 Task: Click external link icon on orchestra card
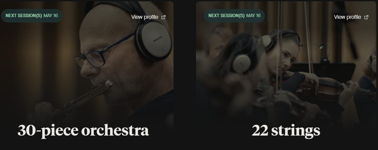point(163,17)
